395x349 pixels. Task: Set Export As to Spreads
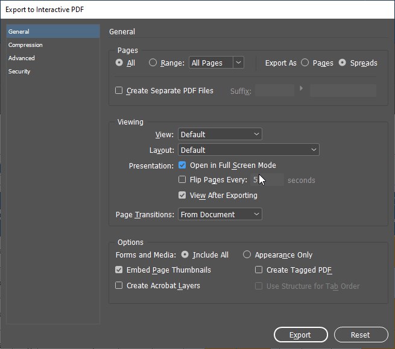click(x=342, y=63)
